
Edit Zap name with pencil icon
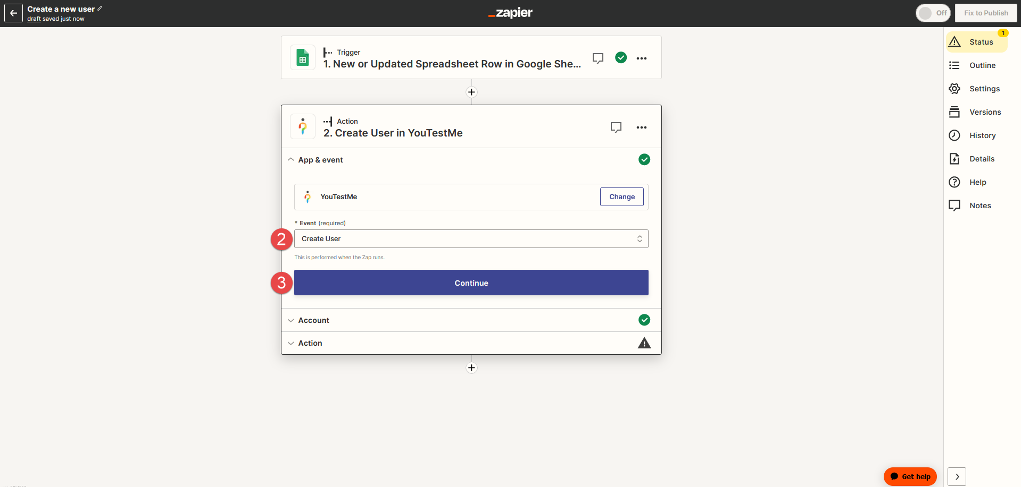coord(100,8)
